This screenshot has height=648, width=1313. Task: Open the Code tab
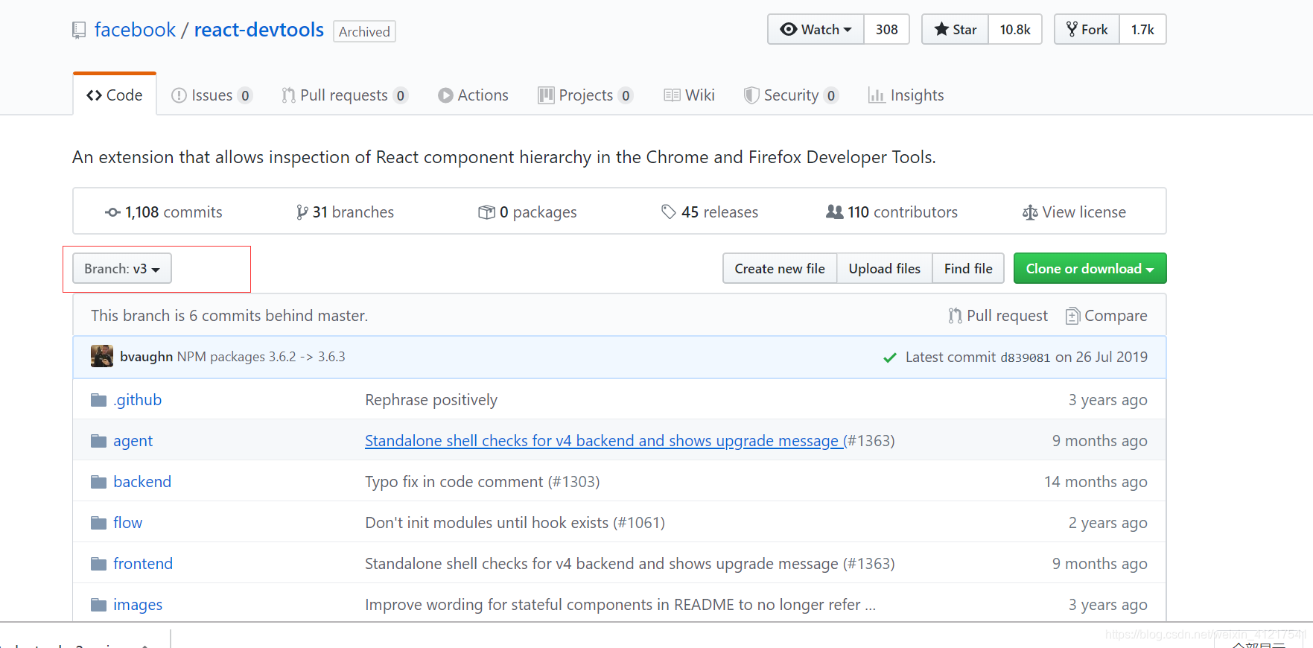115,95
